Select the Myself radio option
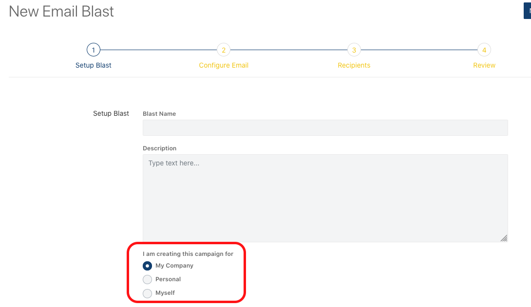The image size is (531, 307). click(147, 293)
